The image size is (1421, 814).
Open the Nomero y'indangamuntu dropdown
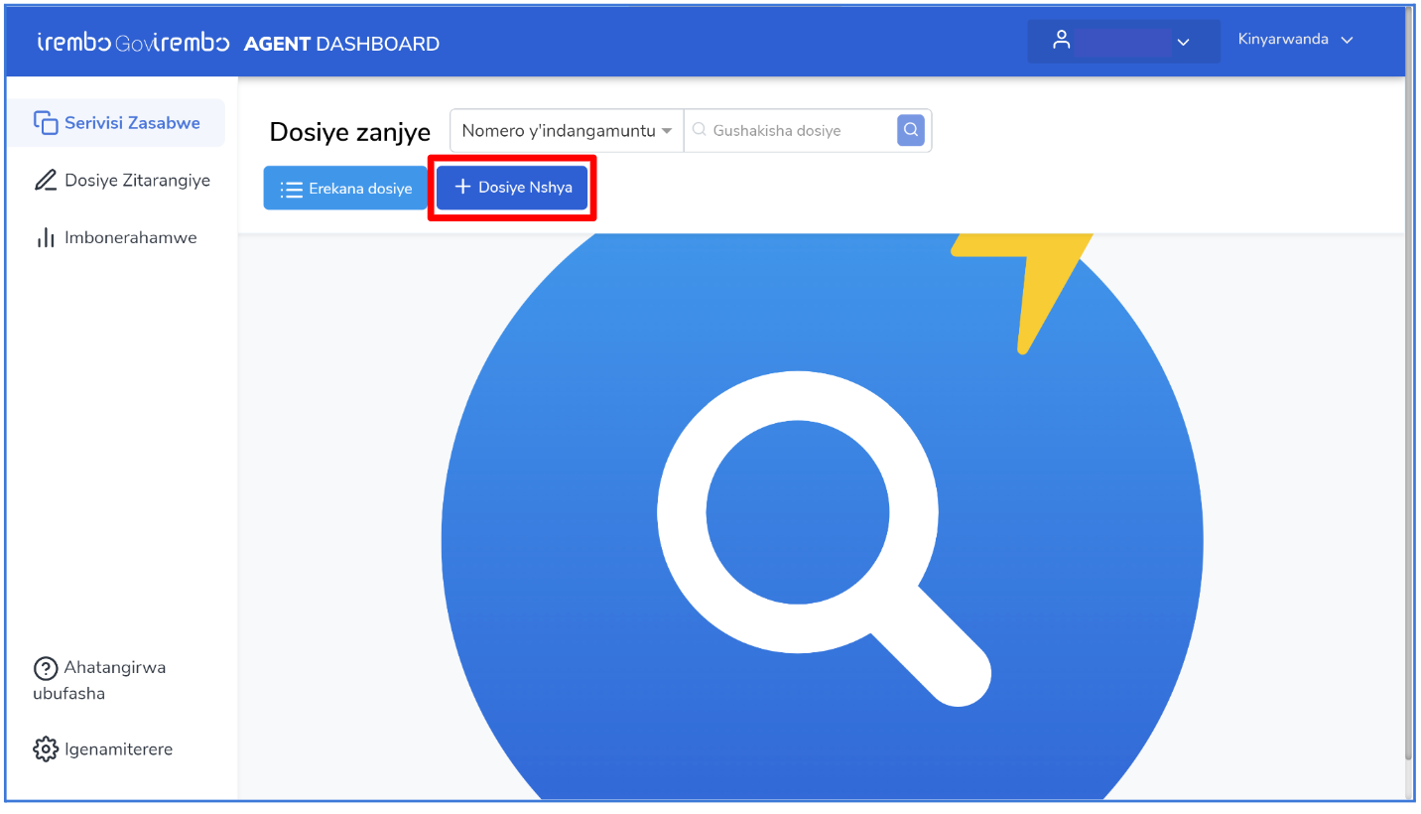click(567, 130)
